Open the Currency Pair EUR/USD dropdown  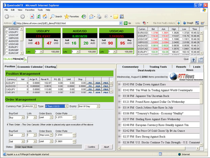click(x=35, y=106)
